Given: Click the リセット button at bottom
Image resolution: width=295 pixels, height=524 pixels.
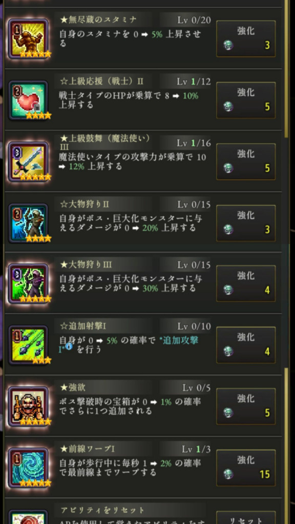Looking at the screenshot, I should click(246, 518).
